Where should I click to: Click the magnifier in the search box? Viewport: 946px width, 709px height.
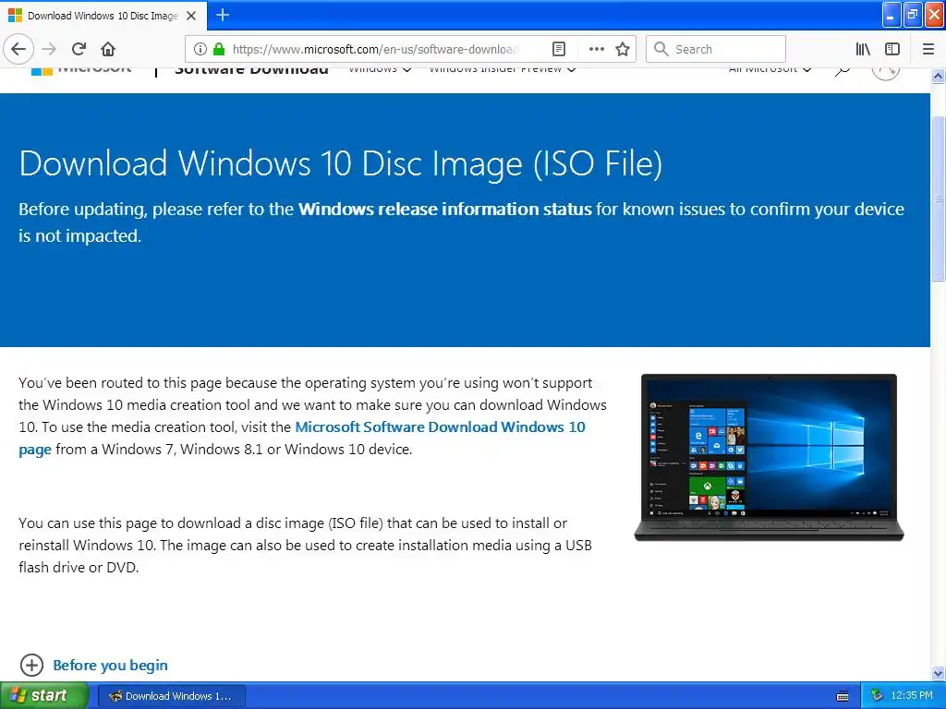661,49
